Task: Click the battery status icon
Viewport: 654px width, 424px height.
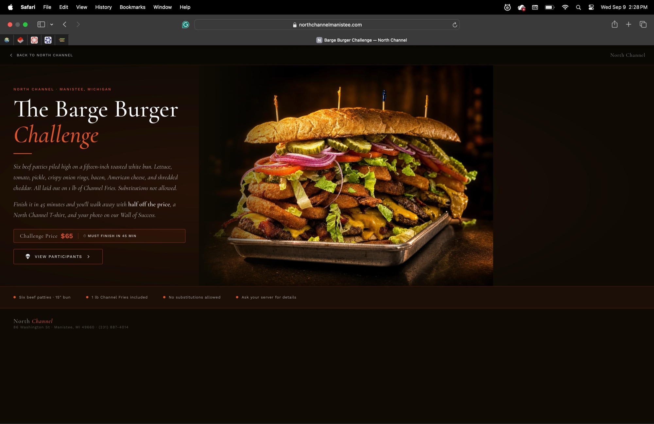Action: point(550,7)
